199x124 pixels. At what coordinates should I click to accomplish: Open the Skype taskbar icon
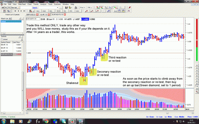pos(64,121)
